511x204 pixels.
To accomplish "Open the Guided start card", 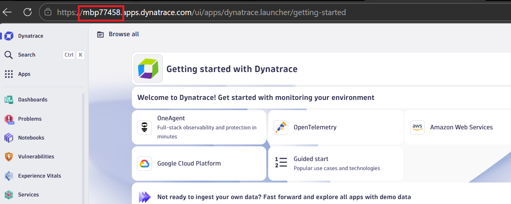I will [x=335, y=163].
